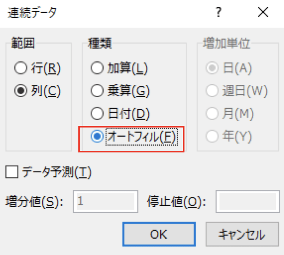This screenshot has height=255, width=284.
Task: Click the 範囲 group label
Action: tap(23, 44)
